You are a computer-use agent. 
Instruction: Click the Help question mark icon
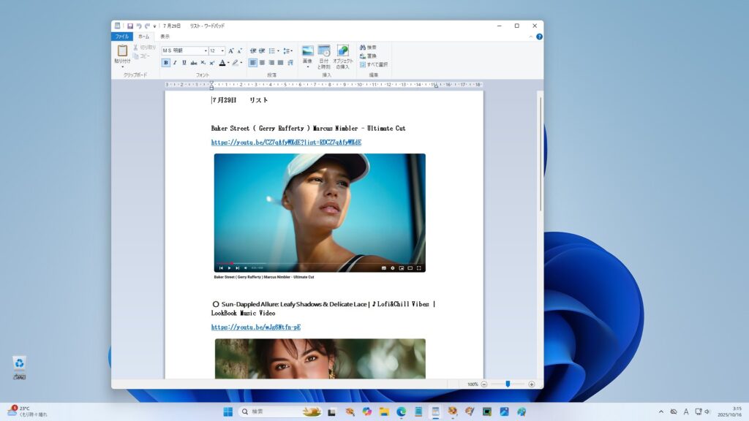[x=539, y=36]
